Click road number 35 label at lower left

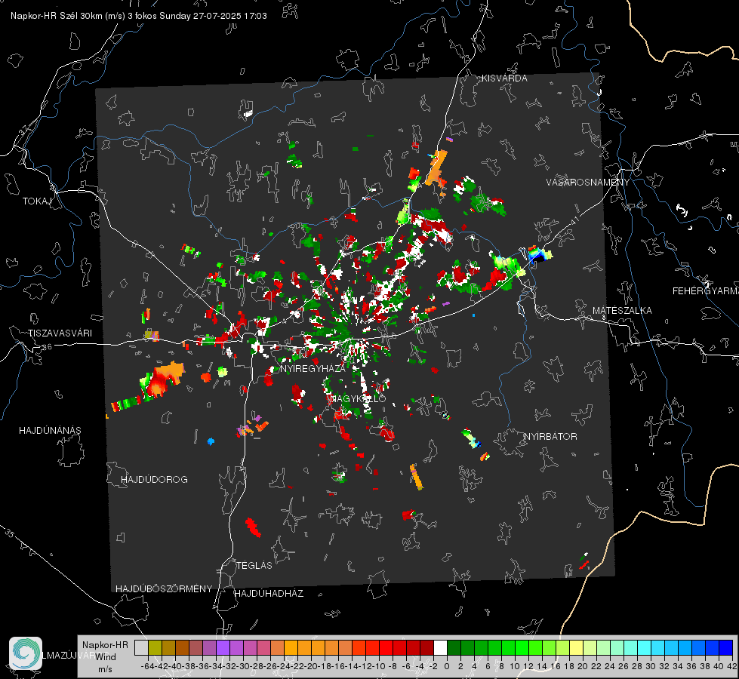coord(9,533)
